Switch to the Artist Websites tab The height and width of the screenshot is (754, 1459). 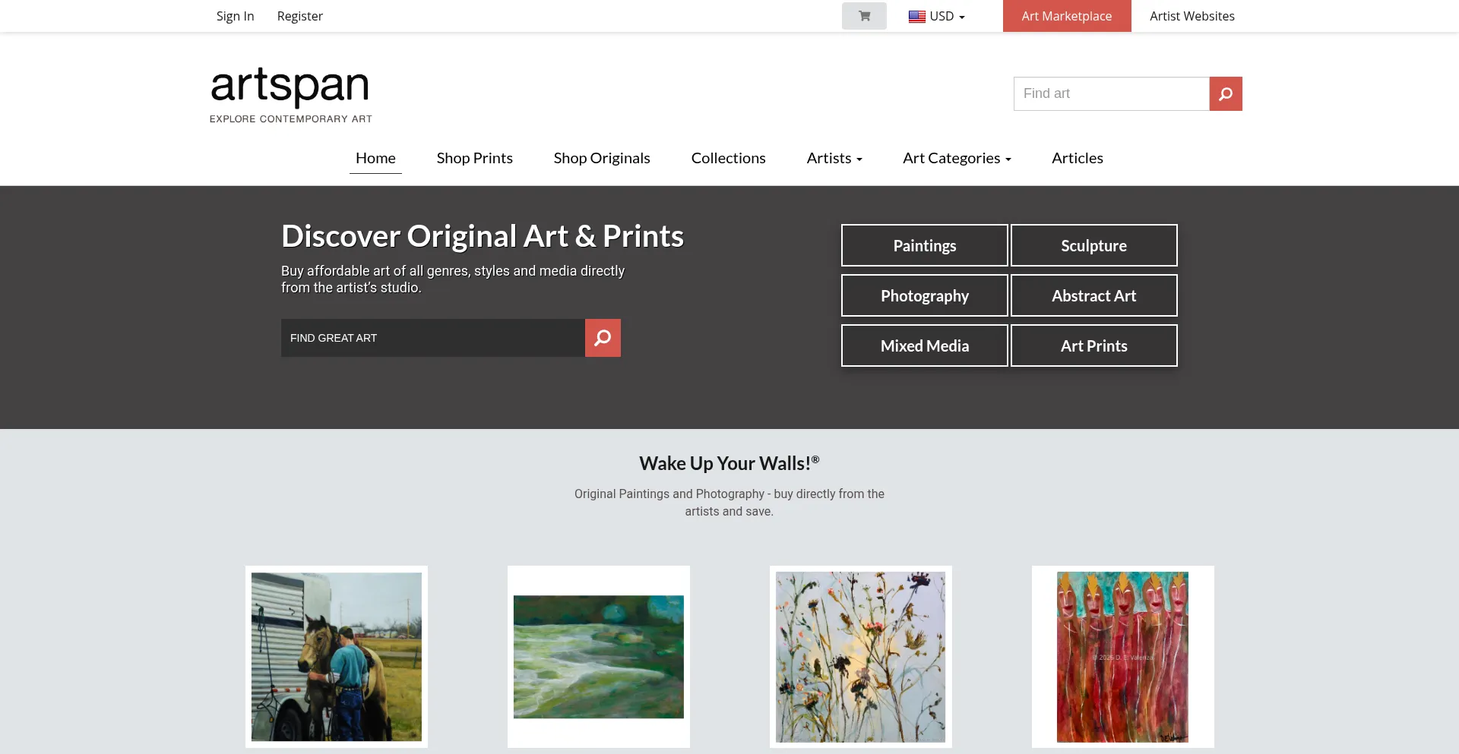coord(1192,16)
